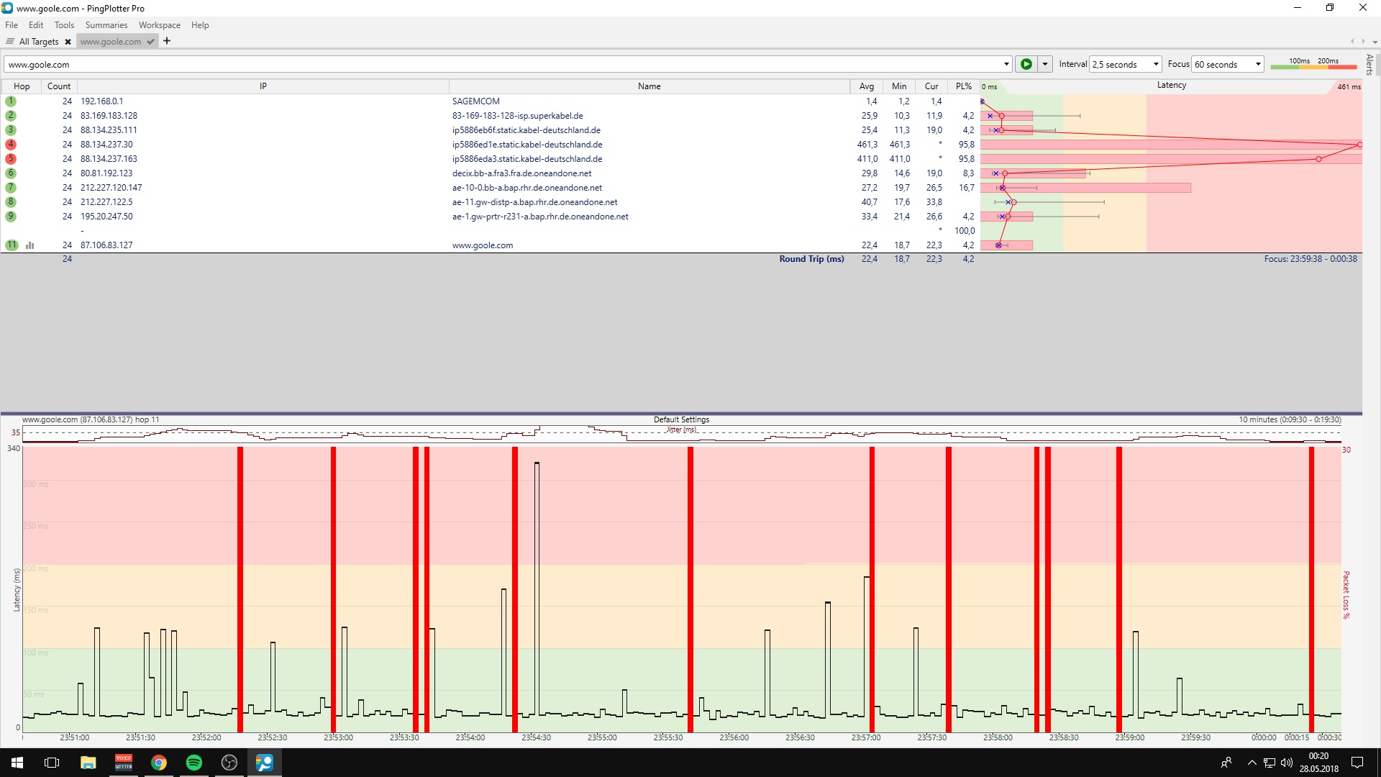
Task: Open OBS Studio from taskbar
Action: (x=229, y=763)
